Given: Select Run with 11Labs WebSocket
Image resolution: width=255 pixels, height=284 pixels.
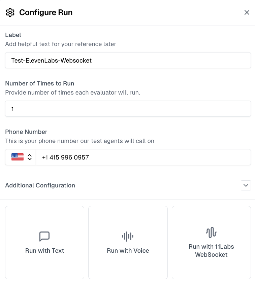Looking at the screenshot, I should 211,242.
